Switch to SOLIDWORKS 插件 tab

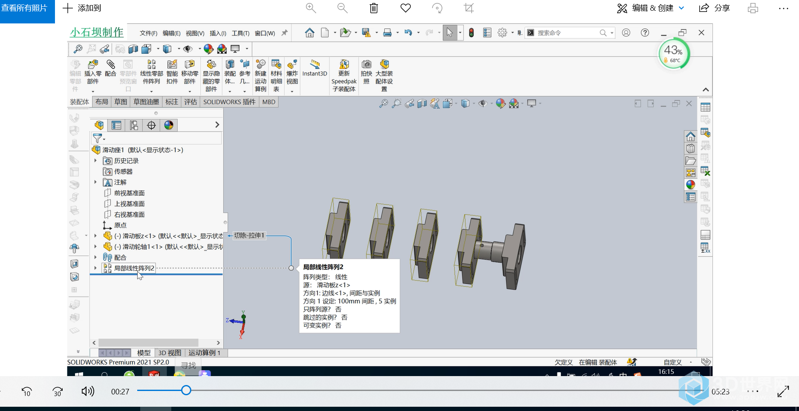click(229, 102)
